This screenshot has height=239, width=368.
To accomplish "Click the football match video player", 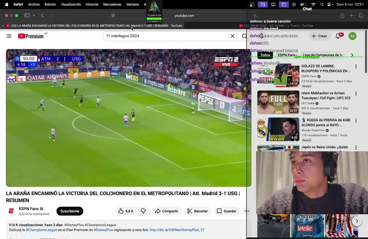I will [x=129, y=118].
